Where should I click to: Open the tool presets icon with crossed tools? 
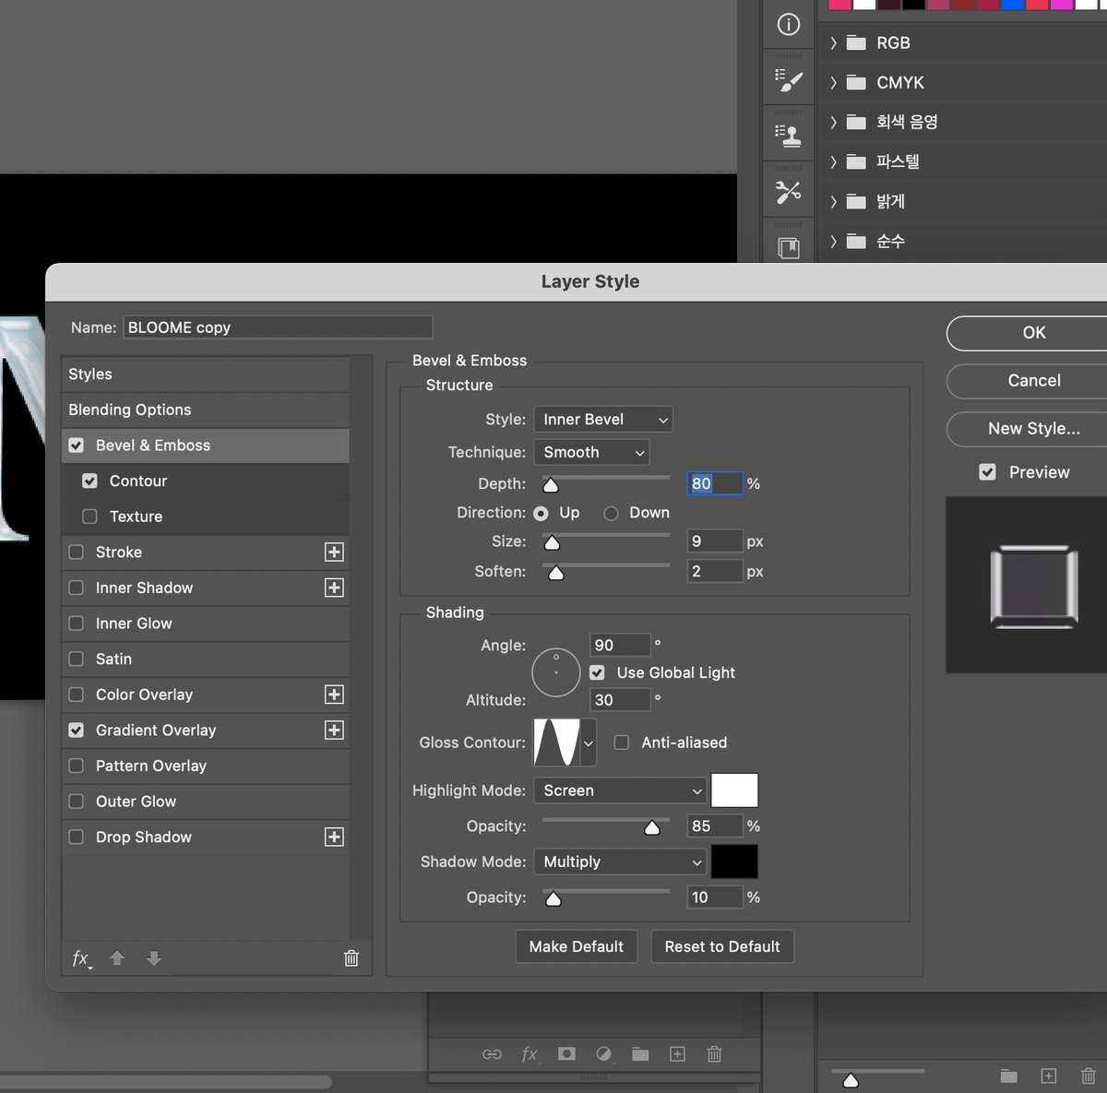[x=789, y=192]
